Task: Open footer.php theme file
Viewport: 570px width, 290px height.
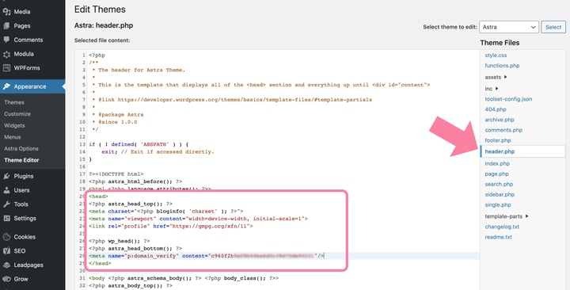Action: click(x=498, y=140)
